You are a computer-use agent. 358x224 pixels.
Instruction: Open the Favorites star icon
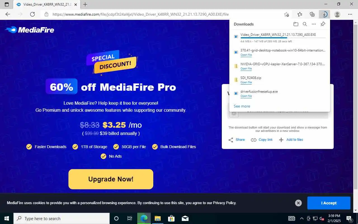tap(300, 14)
